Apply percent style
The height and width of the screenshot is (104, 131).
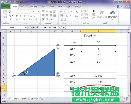click(x=67, y=16)
